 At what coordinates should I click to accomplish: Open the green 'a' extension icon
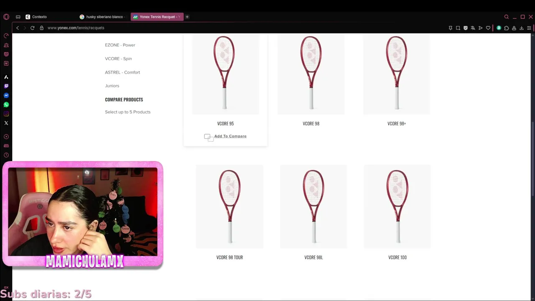point(499,28)
